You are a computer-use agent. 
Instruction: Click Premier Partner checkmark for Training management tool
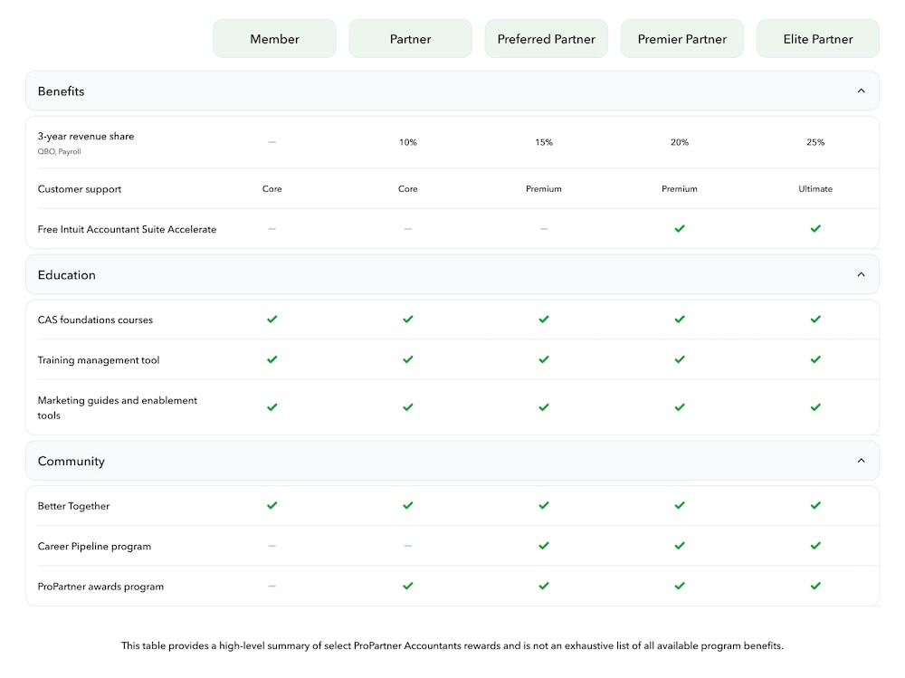680,359
